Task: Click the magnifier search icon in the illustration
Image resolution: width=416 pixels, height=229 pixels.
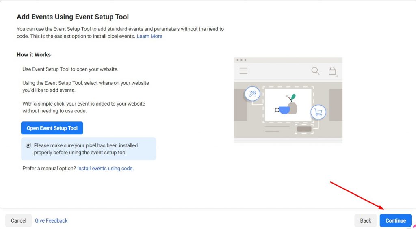Action: pos(315,71)
